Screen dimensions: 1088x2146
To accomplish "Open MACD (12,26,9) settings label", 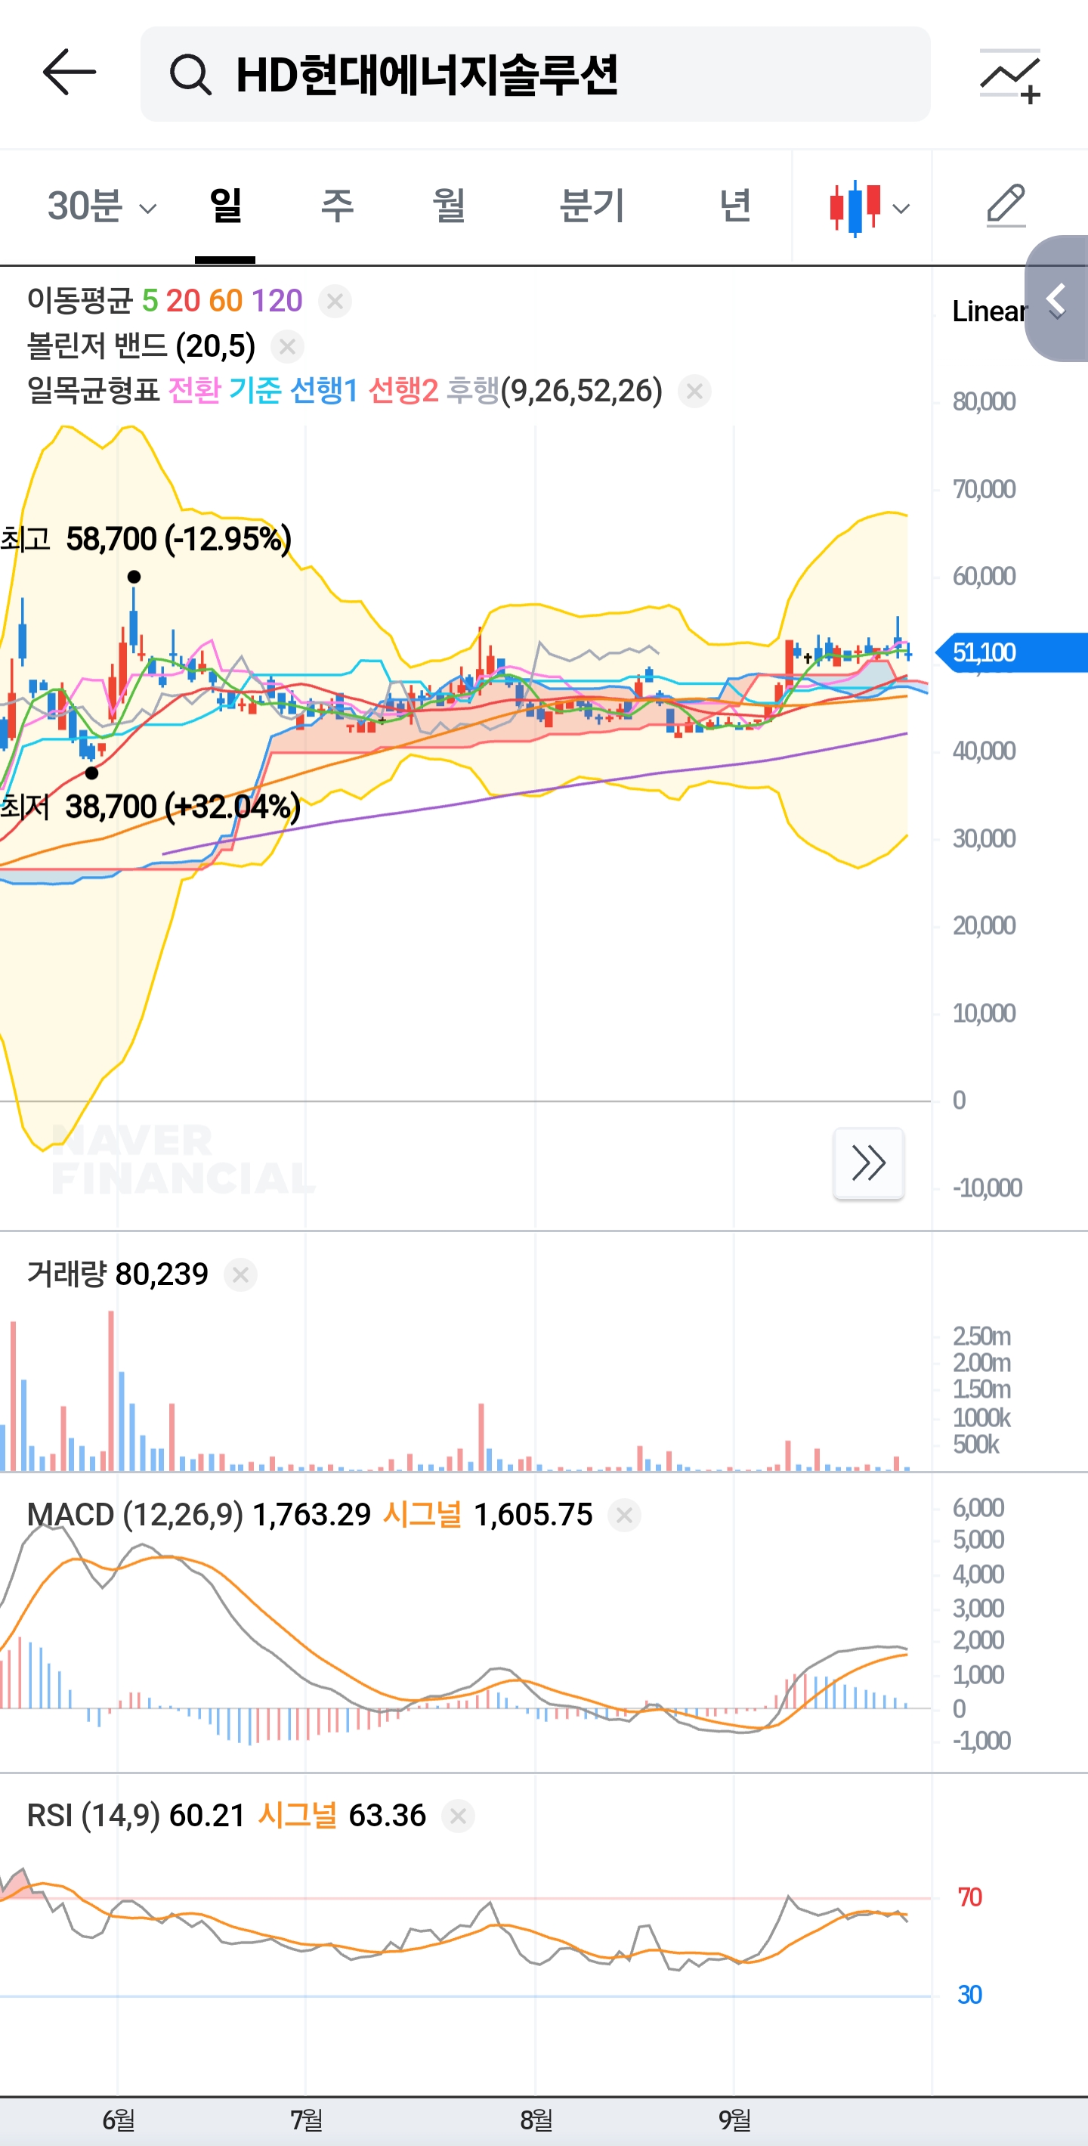I will [134, 1515].
